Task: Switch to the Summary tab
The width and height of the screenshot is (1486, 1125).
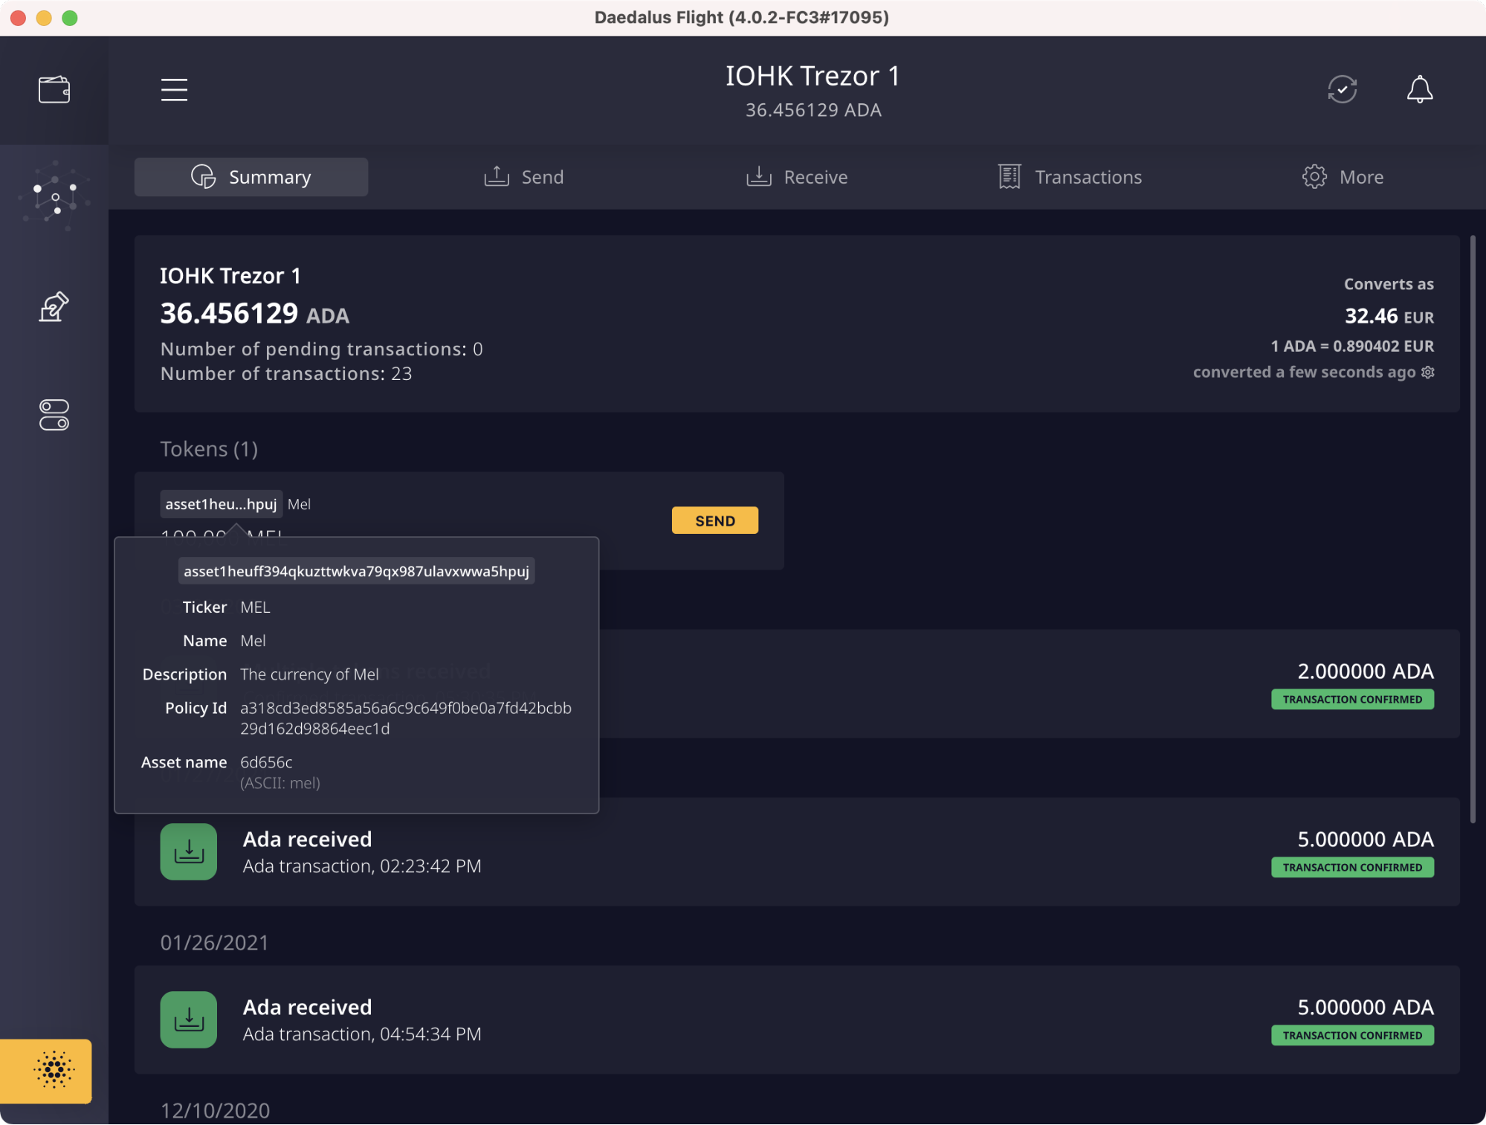Action: pyautogui.click(x=251, y=177)
